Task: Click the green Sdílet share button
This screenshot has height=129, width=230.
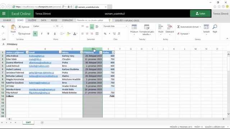Action: point(201,14)
